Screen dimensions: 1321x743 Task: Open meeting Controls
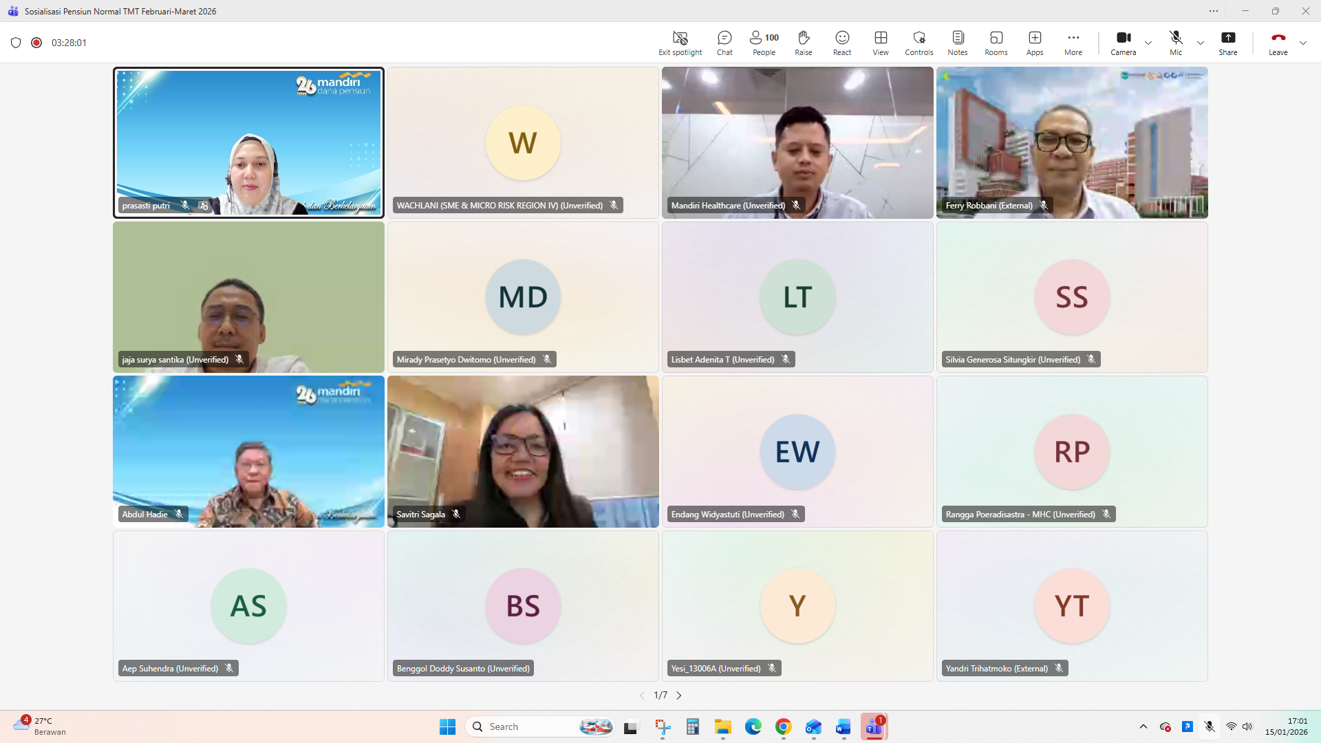919,43
